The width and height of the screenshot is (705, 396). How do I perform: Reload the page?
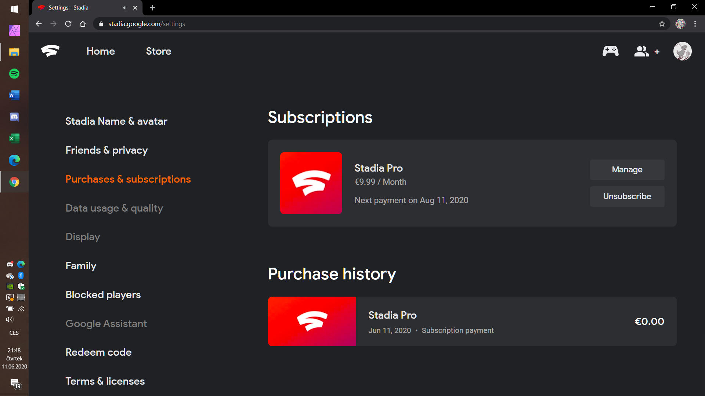coord(68,24)
